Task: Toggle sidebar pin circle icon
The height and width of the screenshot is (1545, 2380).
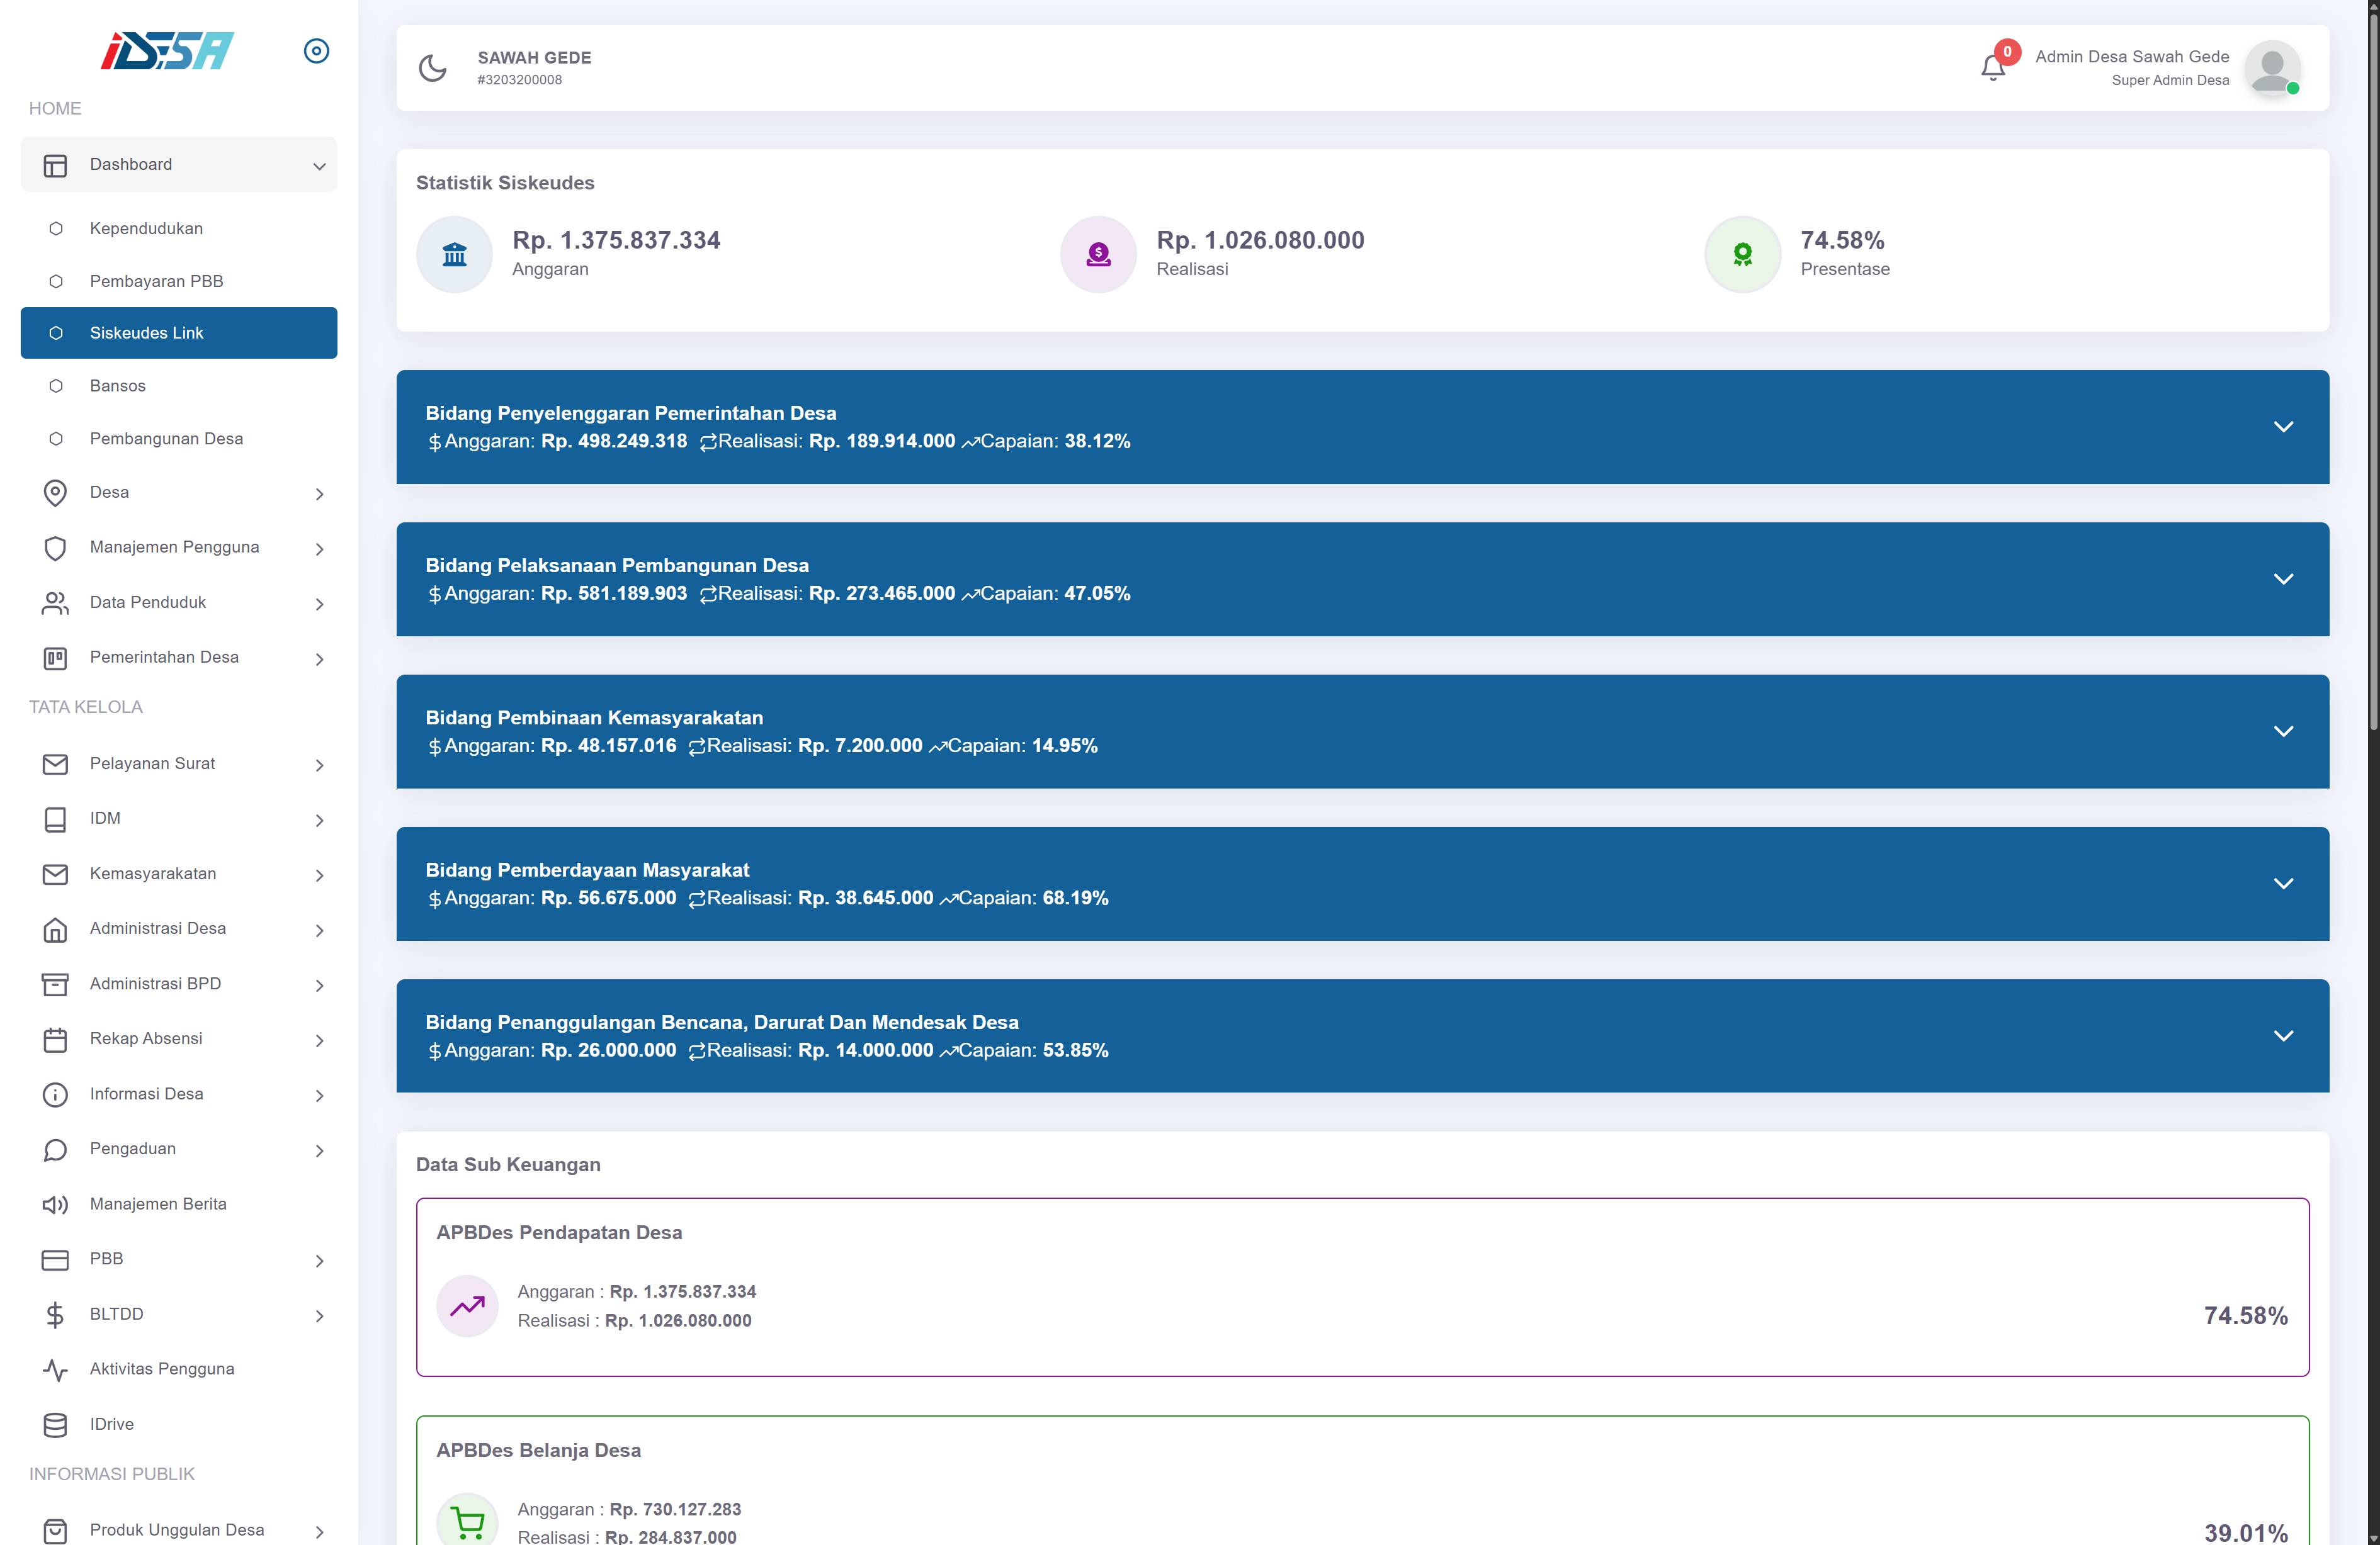Action: coord(316,51)
